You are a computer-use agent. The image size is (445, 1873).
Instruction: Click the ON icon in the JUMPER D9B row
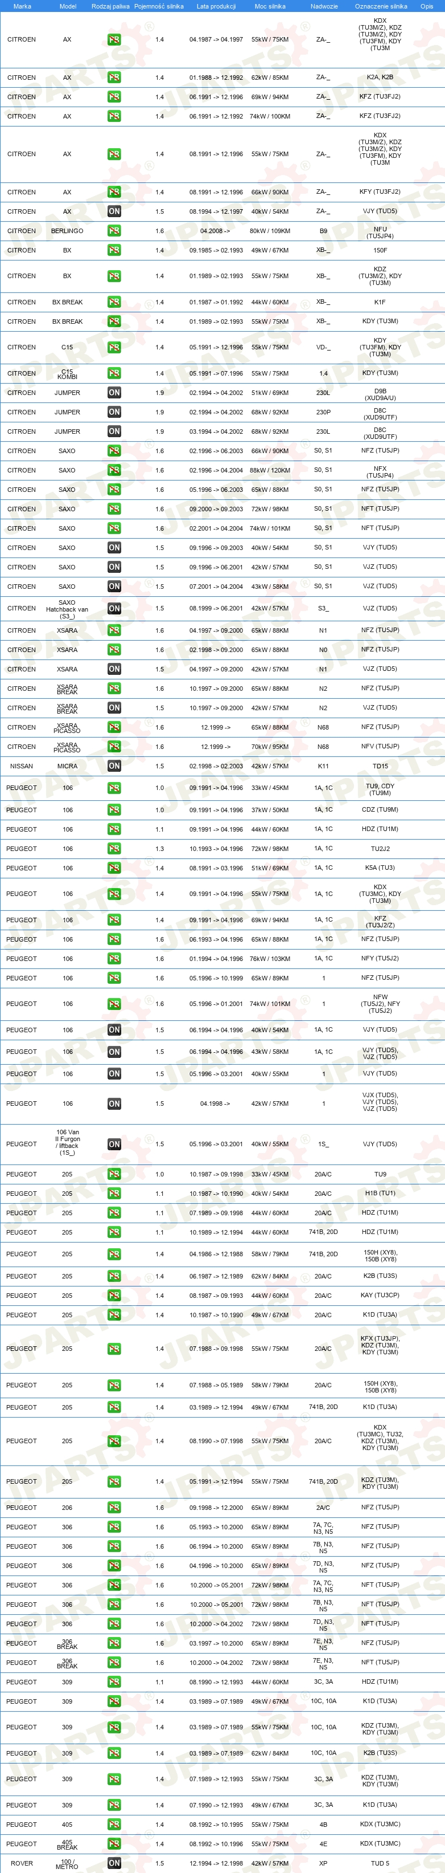(x=114, y=393)
